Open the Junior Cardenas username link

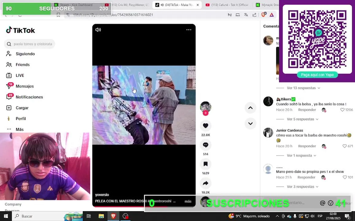pyautogui.click(x=289, y=130)
